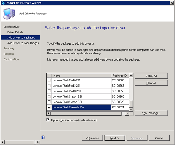Image resolution: width=175 pixels, height=145 pixels.
Task: Uncheck the Lenovo ThinkCentre M71e checkbox
Action: pyautogui.click(x=49, y=107)
